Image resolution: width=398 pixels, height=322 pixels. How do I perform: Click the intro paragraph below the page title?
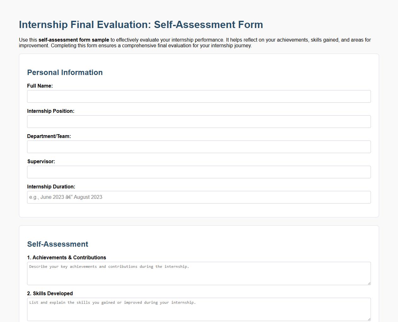pyautogui.click(x=195, y=43)
